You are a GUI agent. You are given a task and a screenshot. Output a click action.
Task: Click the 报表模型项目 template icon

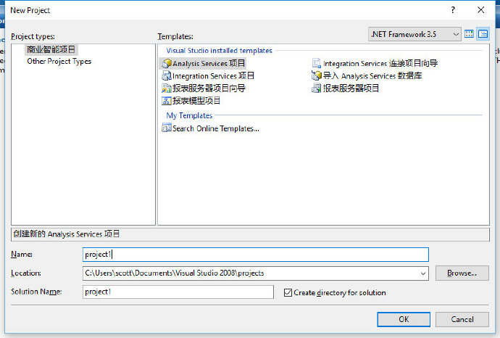coord(167,101)
